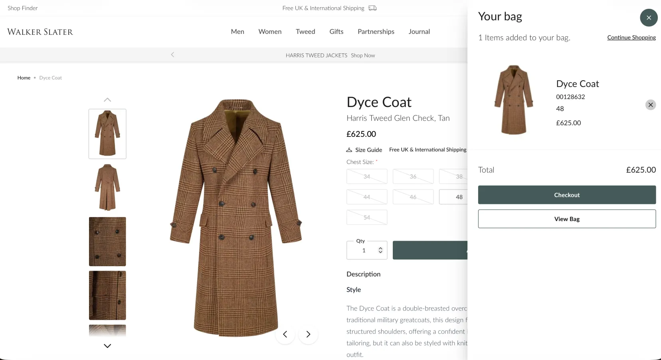
Task: Click the delivery truck icon
Action: click(372, 8)
